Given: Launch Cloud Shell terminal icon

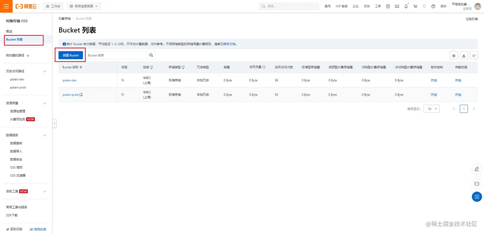Looking at the screenshot, I should click(397, 6).
